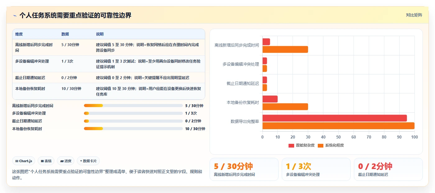
Task: Click the red bar for 离线新增后同步完成时间
Action: pyautogui.click(x=266, y=42)
